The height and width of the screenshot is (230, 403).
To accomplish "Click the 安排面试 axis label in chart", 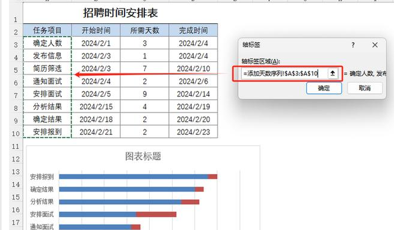I will [x=42, y=214].
